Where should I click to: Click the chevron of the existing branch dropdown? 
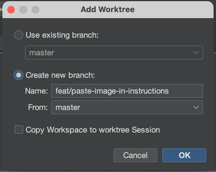coord(196,53)
